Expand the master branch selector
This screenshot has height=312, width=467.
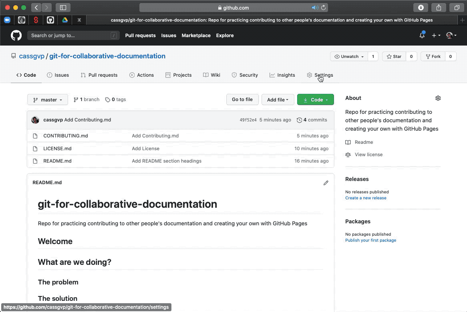[x=48, y=100]
